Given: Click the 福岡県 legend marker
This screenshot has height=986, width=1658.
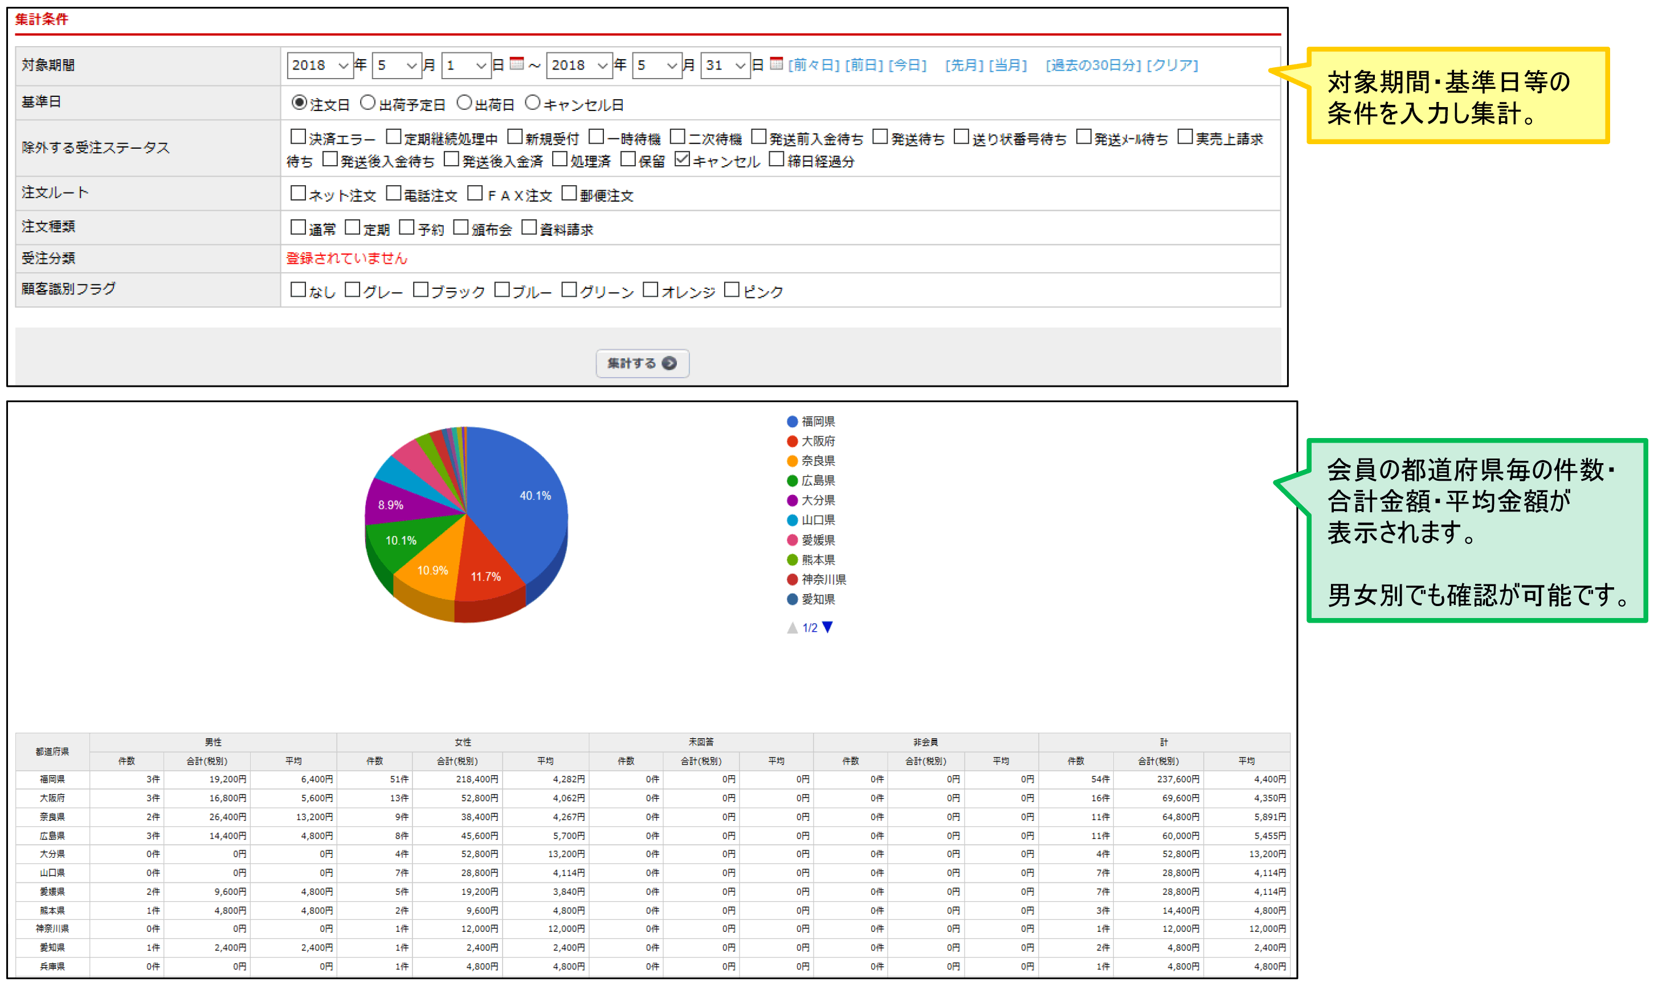Looking at the screenshot, I should click(x=792, y=422).
